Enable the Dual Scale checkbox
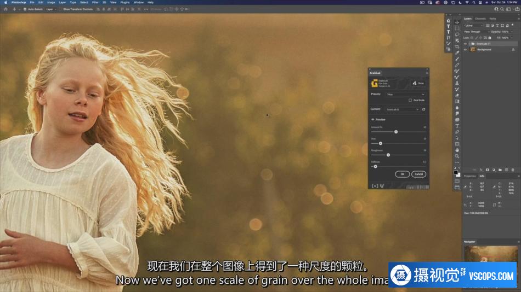 click(x=410, y=100)
